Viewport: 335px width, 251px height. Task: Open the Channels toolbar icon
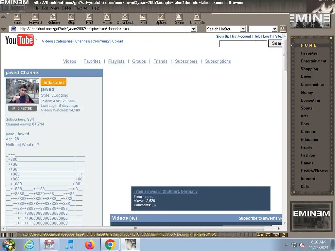(197, 19)
